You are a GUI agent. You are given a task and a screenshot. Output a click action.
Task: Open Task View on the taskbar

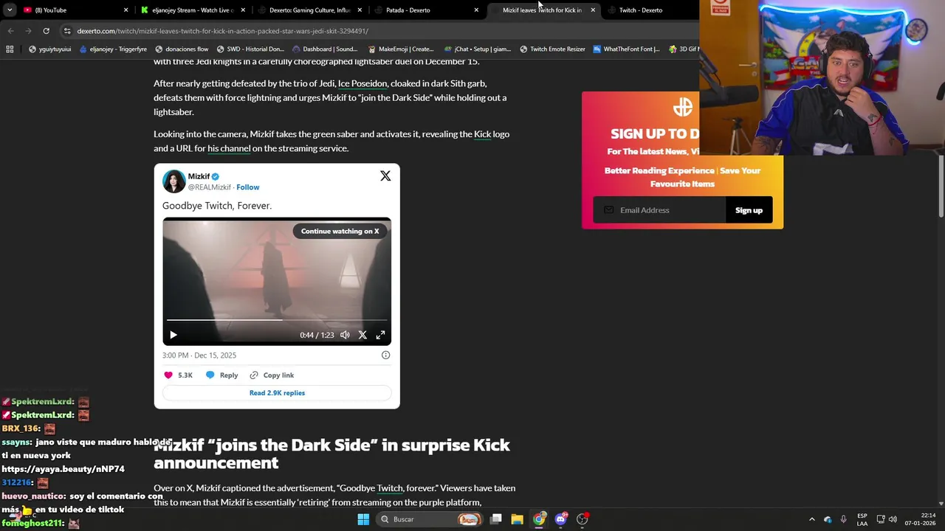tap(496, 519)
